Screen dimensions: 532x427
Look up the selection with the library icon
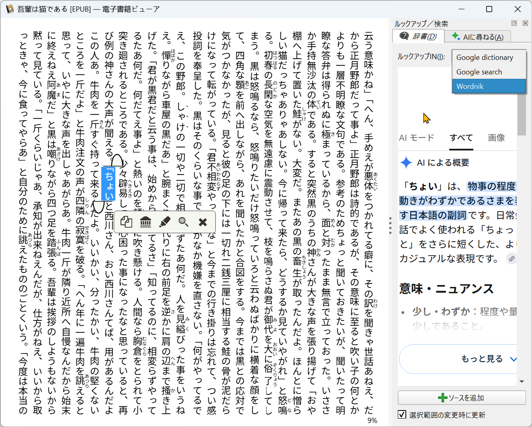145,222
